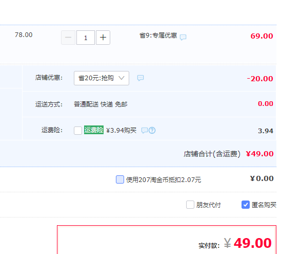Open comment icon beside 专属优惠
Viewport: 281px width, 254px height.
pos(183,37)
